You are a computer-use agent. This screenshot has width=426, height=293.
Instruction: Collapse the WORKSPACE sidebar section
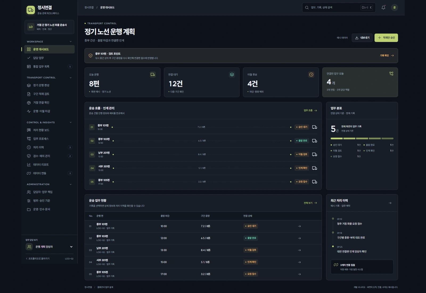pyautogui.click(x=71, y=42)
